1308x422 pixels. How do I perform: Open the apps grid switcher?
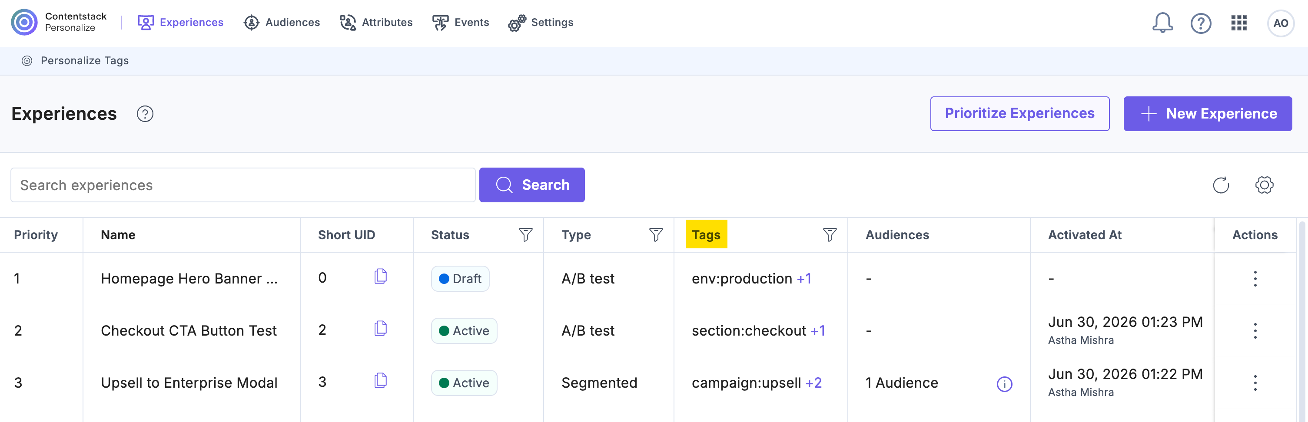tap(1239, 23)
